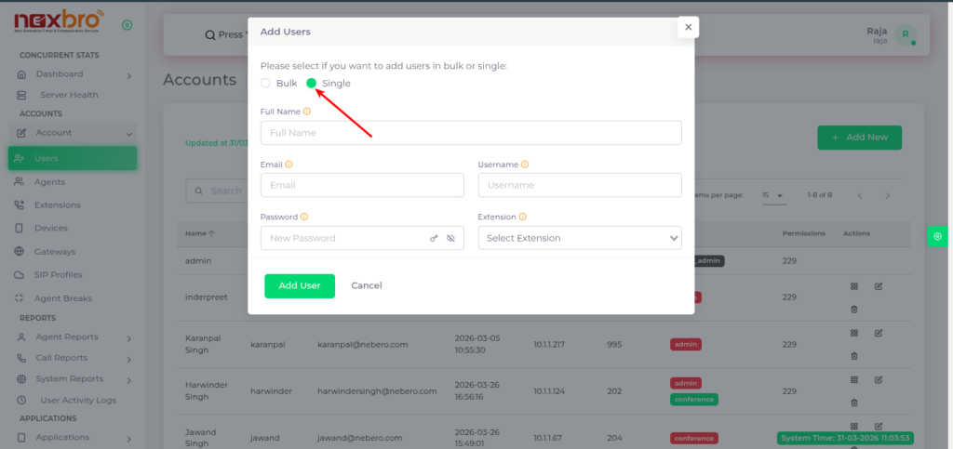
Task: Go to Server Health in sidebar
Action: pos(68,95)
